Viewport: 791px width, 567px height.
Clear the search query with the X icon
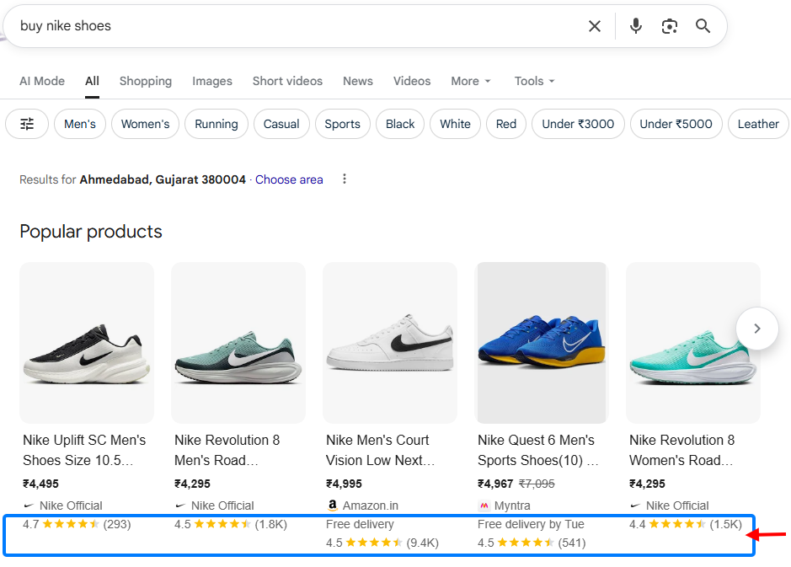coord(595,25)
